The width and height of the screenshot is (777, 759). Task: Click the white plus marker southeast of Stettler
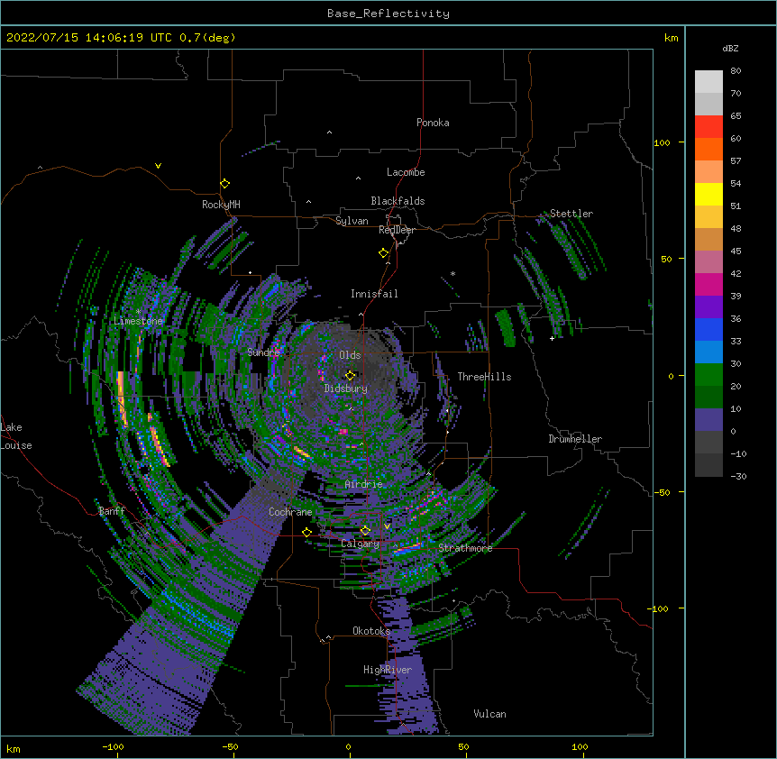point(552,338)
